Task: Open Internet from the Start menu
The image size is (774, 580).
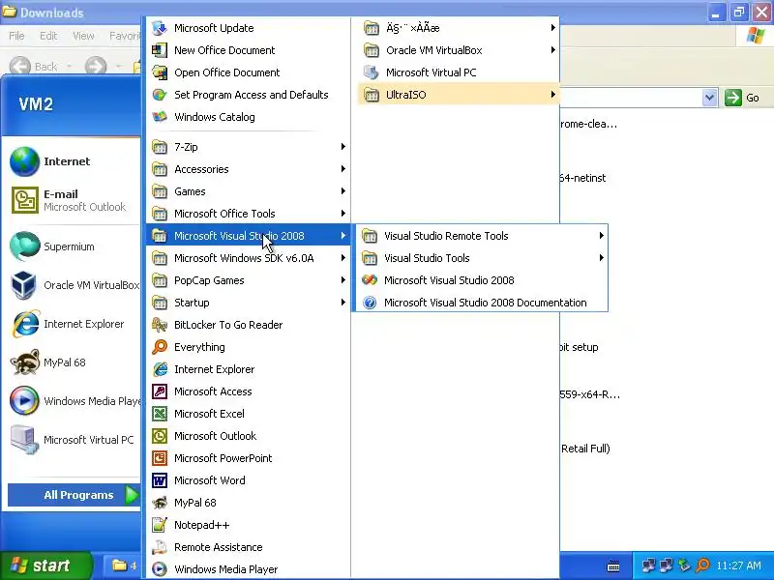Action: (x=74, y=161)
